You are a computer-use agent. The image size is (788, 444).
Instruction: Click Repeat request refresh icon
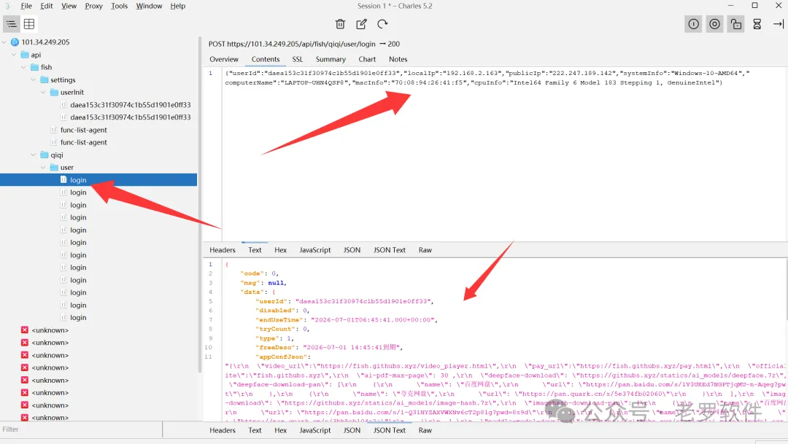pyautogui.click(x=382, y=24)
